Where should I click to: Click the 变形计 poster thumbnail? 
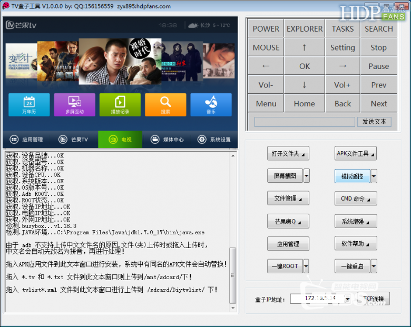21,61
